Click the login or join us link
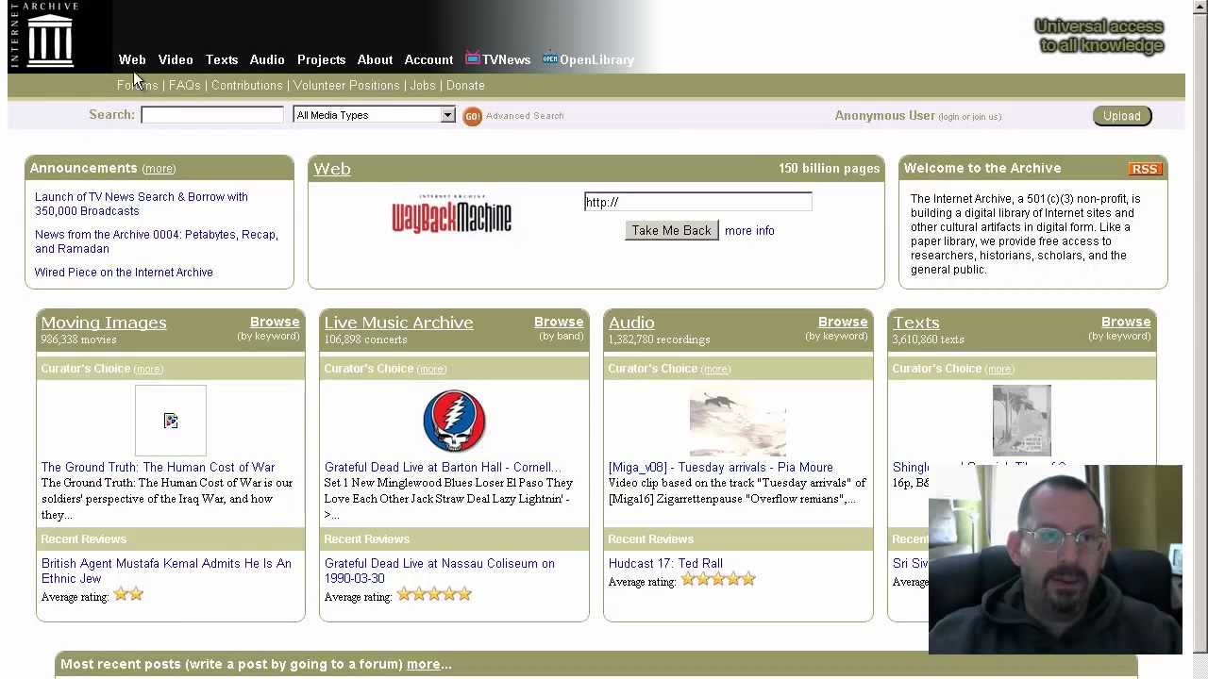The width and height of the screenshot is (1208, 679). tap(970, 117)
